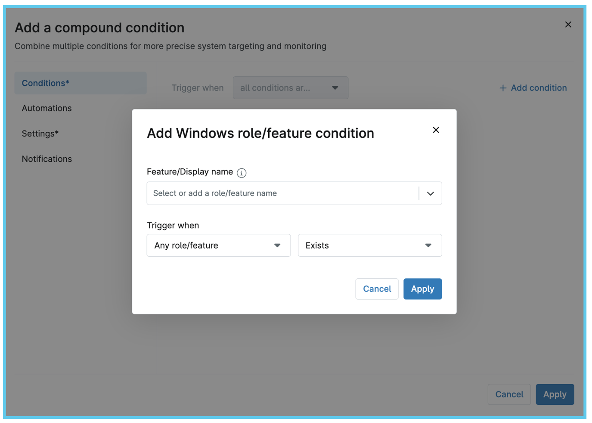
Task: Click the info icon beside Feature/Display name
Action: (242, 173)
